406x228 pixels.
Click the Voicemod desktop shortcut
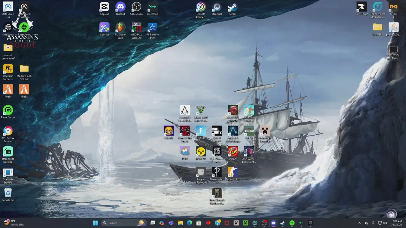[153, 9]
